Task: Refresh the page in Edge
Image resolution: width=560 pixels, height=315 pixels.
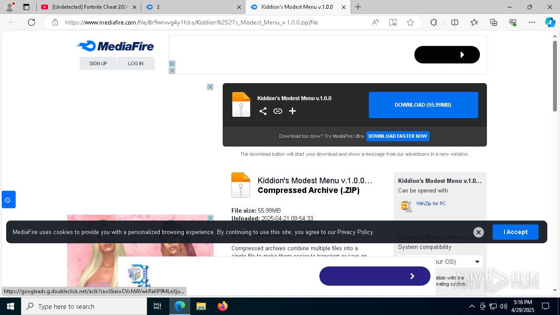Action: (x=31, y=22)
